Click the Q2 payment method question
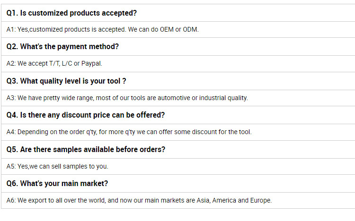The image size is (355, 221). [62, 47]
